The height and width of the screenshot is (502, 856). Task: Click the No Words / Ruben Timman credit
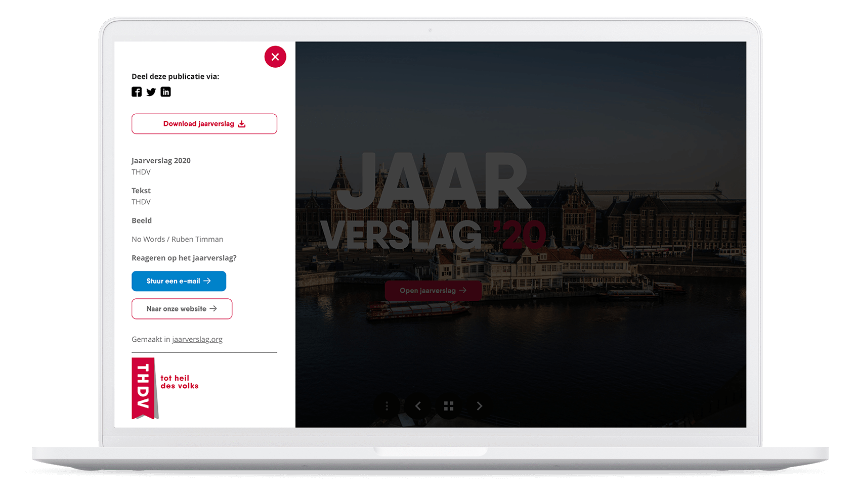coord(177,239)
